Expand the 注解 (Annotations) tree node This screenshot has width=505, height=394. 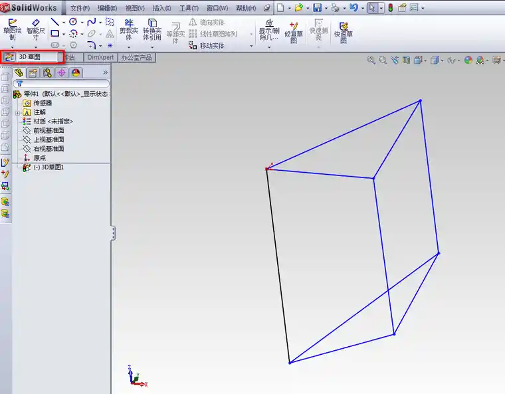point(18,113)
